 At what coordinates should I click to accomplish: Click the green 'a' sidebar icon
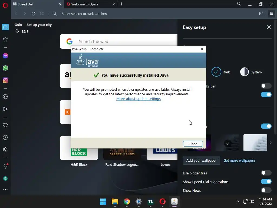click(x=5, y=178)
